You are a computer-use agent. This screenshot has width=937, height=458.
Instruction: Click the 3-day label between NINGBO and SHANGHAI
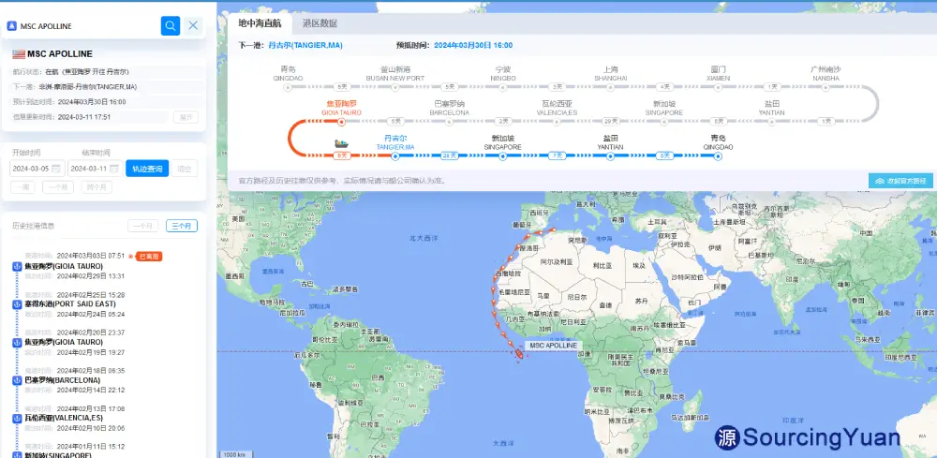pos(557,87)
